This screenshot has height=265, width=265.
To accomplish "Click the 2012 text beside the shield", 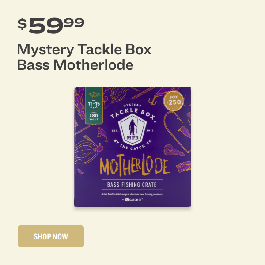I will [x=150, y=130].
